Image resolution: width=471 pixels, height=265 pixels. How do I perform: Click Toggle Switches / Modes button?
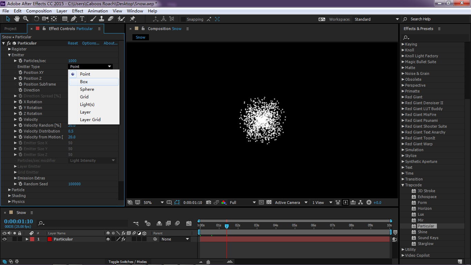pos(128,262)
